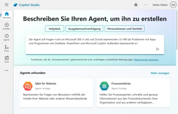Image resolution: width=178 pixels, height=114 pixels.
Task: Open Tools in the sidebar
Action: (x=7, y=59)
